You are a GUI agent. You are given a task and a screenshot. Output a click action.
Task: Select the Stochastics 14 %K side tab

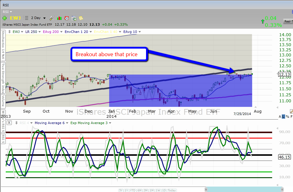[3, 45]
